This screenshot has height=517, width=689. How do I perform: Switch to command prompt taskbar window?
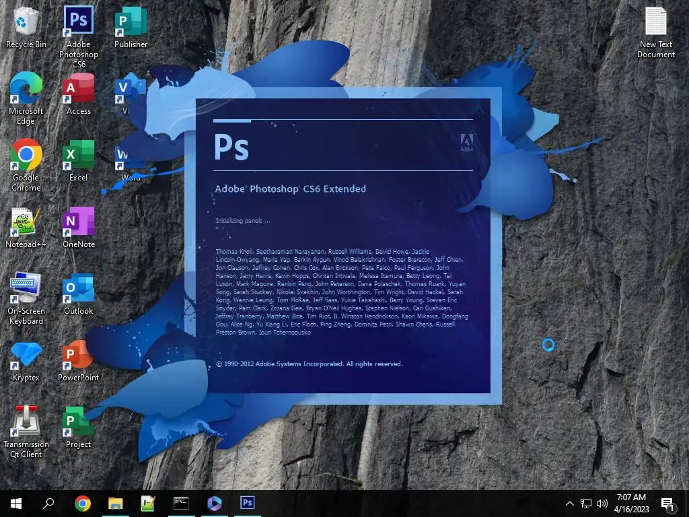click(181, 504)
